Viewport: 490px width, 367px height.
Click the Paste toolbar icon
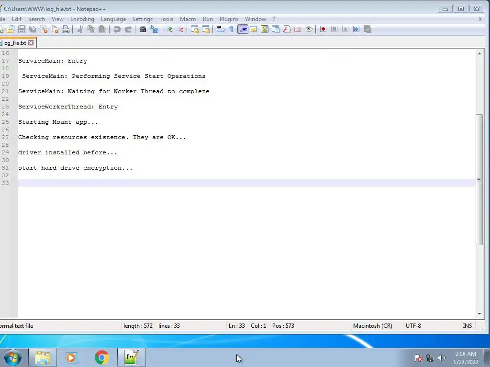(x=102, y=29)
